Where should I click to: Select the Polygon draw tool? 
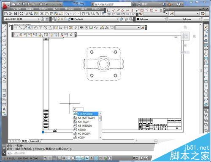tap(4, 40)
